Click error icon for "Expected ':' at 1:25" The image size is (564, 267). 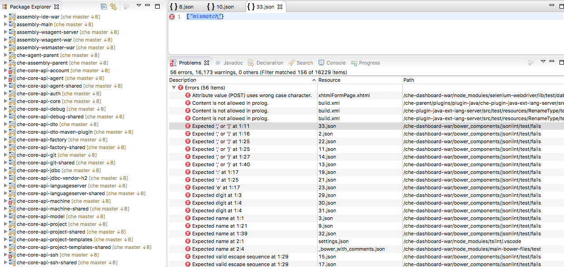[x=188, y=180]
